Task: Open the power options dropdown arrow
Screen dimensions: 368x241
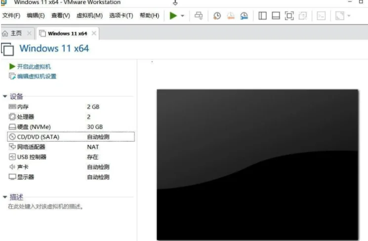Action: click(x=182, y=16)
